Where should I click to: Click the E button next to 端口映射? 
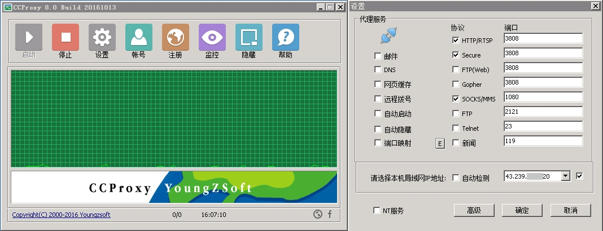[x=440, y=144]
